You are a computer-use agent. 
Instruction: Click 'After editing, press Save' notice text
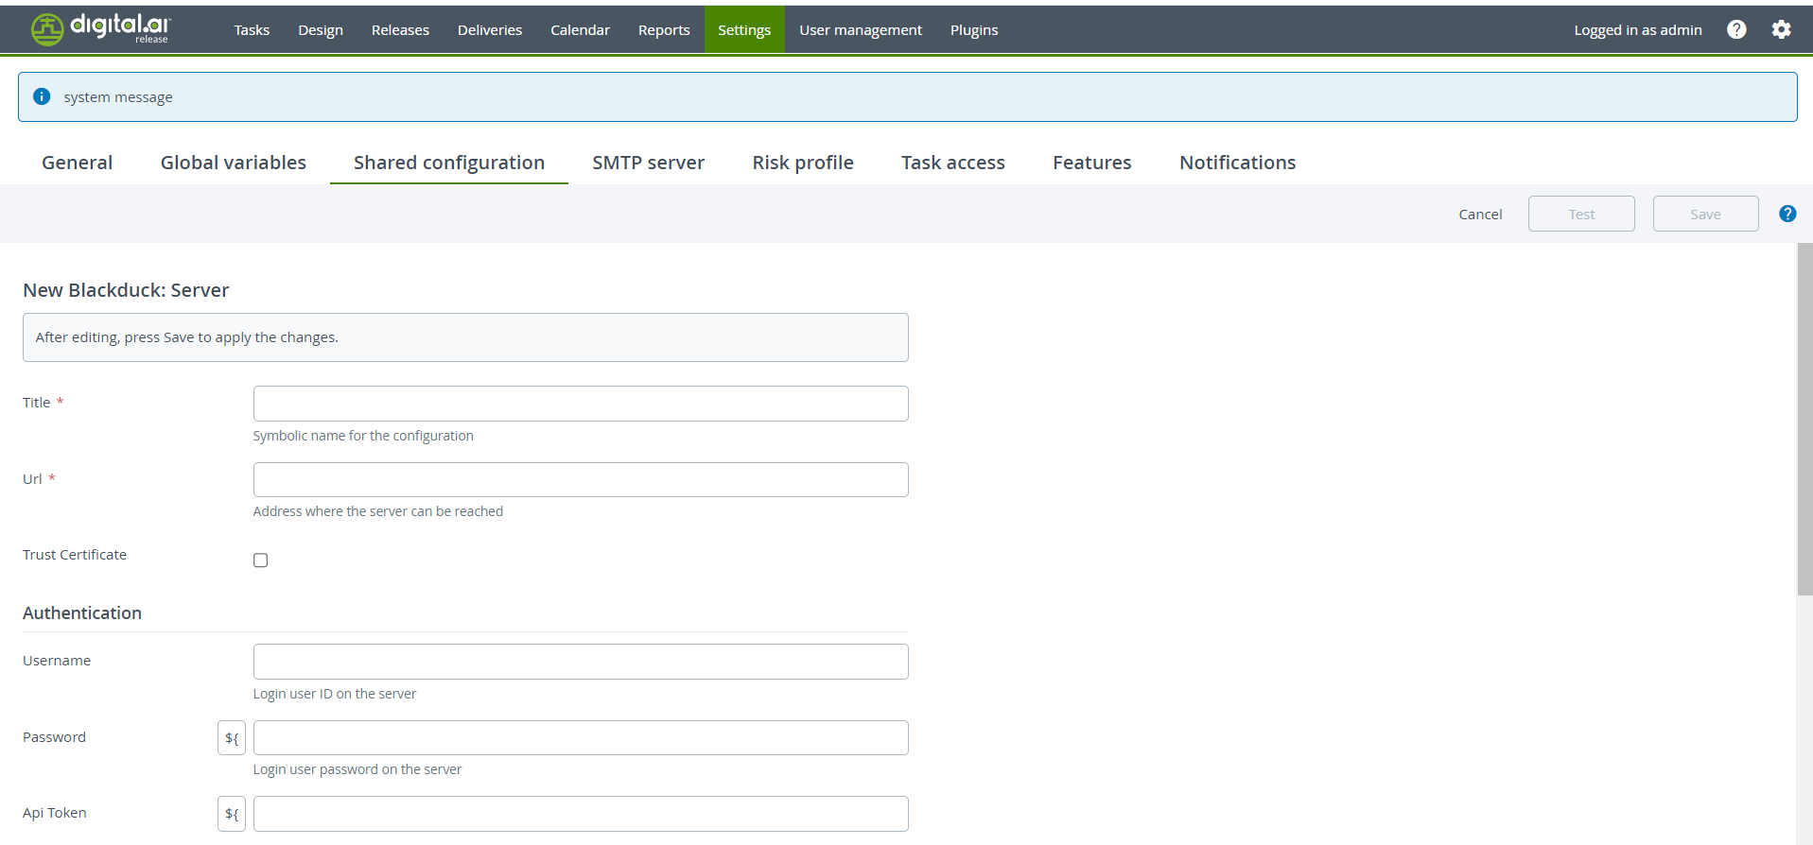(187, 337)
